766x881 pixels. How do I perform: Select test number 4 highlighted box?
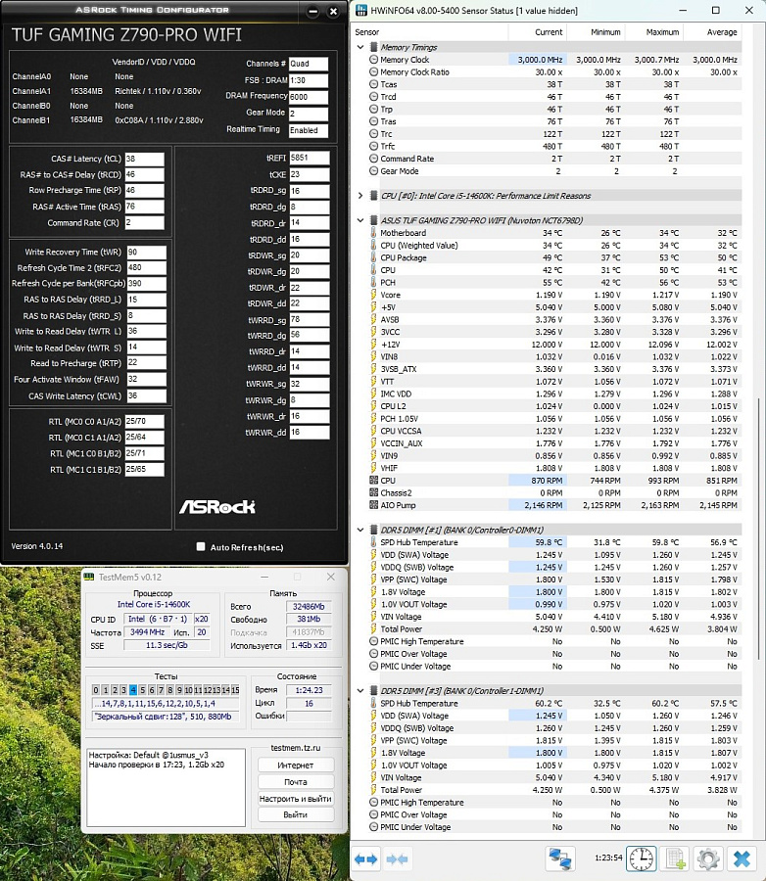click(x=133, y=690)
